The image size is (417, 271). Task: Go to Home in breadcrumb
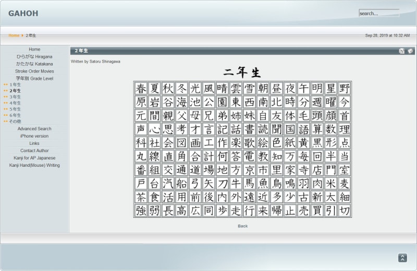(x=14, y=35)
